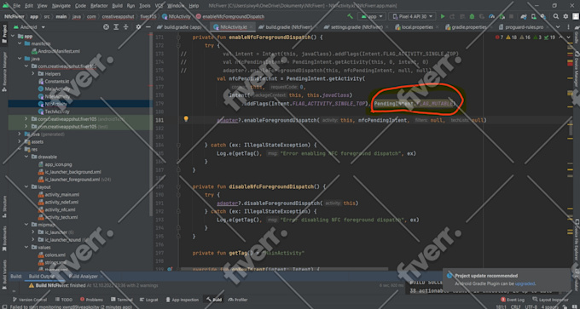Open the Refactor menu

(x=100, y=6)
